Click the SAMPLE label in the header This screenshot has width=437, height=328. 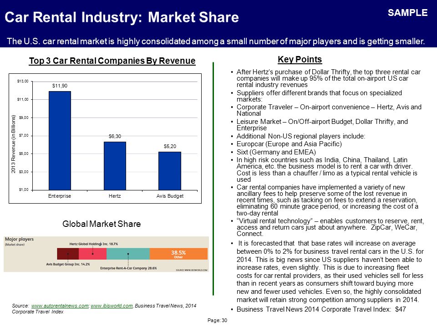[408, 13]
